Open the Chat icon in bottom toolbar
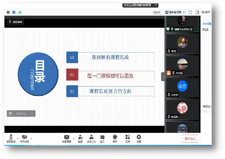 tap(102, 138)
